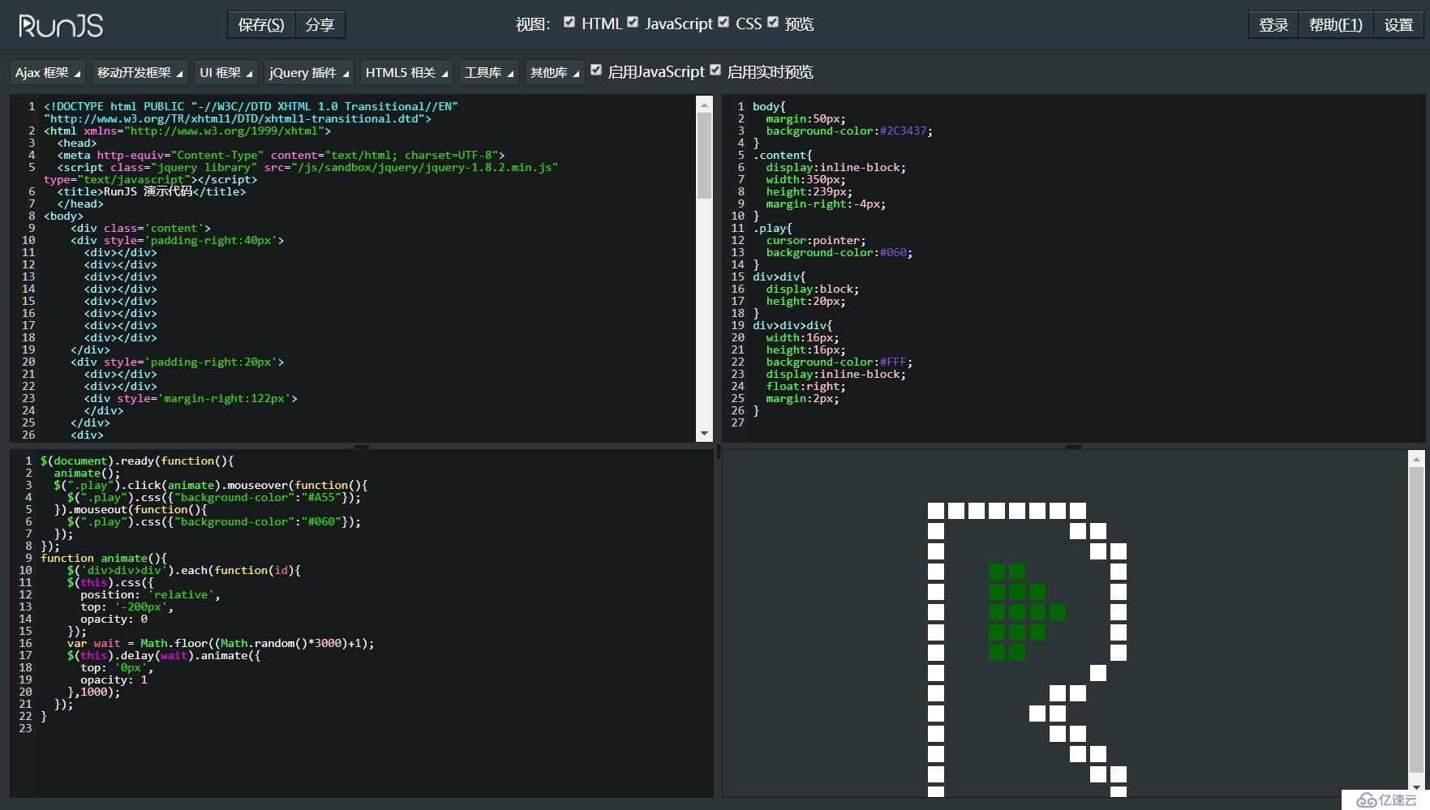Viewport: 1430px width, 810px height.
Task: Click the RunJS logo
Action: click(61, 25)
